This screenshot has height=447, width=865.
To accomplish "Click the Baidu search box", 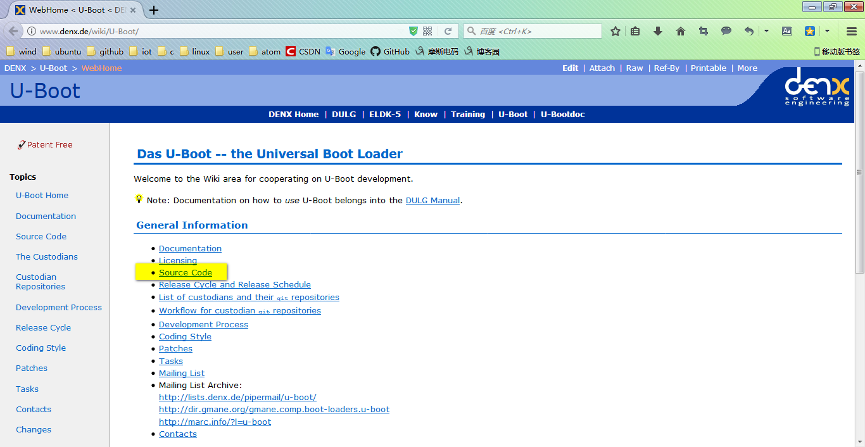I will 533,31.
